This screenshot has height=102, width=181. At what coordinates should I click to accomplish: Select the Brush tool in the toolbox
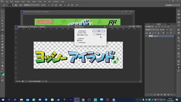tap(2, 33)
